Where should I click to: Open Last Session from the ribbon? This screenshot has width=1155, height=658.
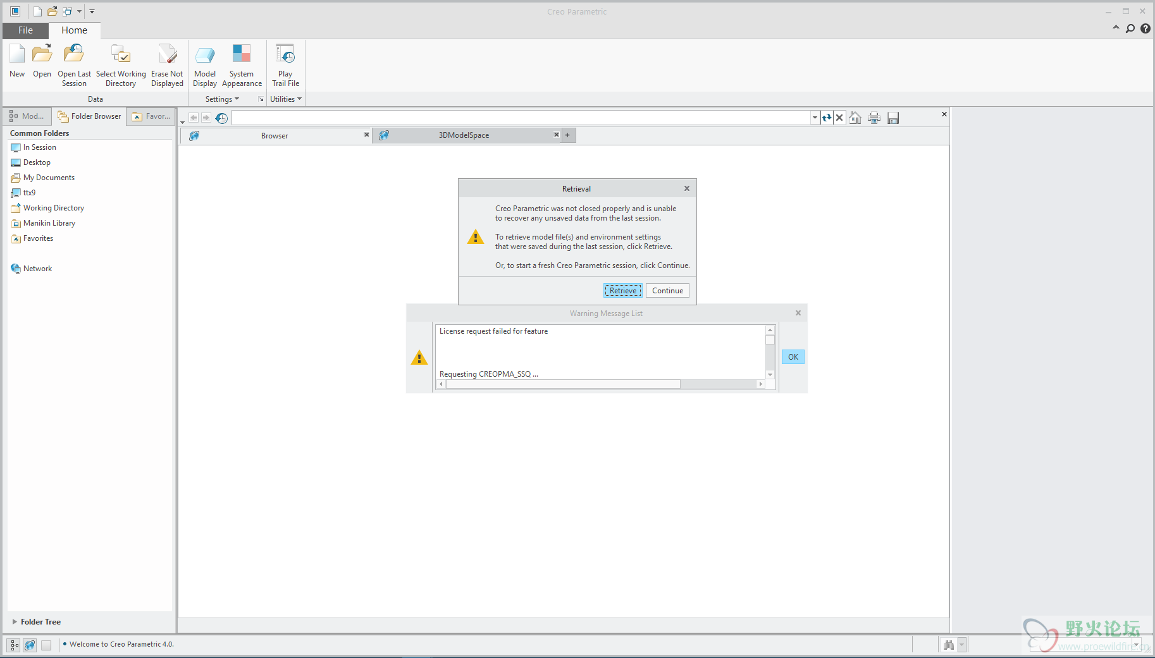pyautogui.click(x=74, y=65)
